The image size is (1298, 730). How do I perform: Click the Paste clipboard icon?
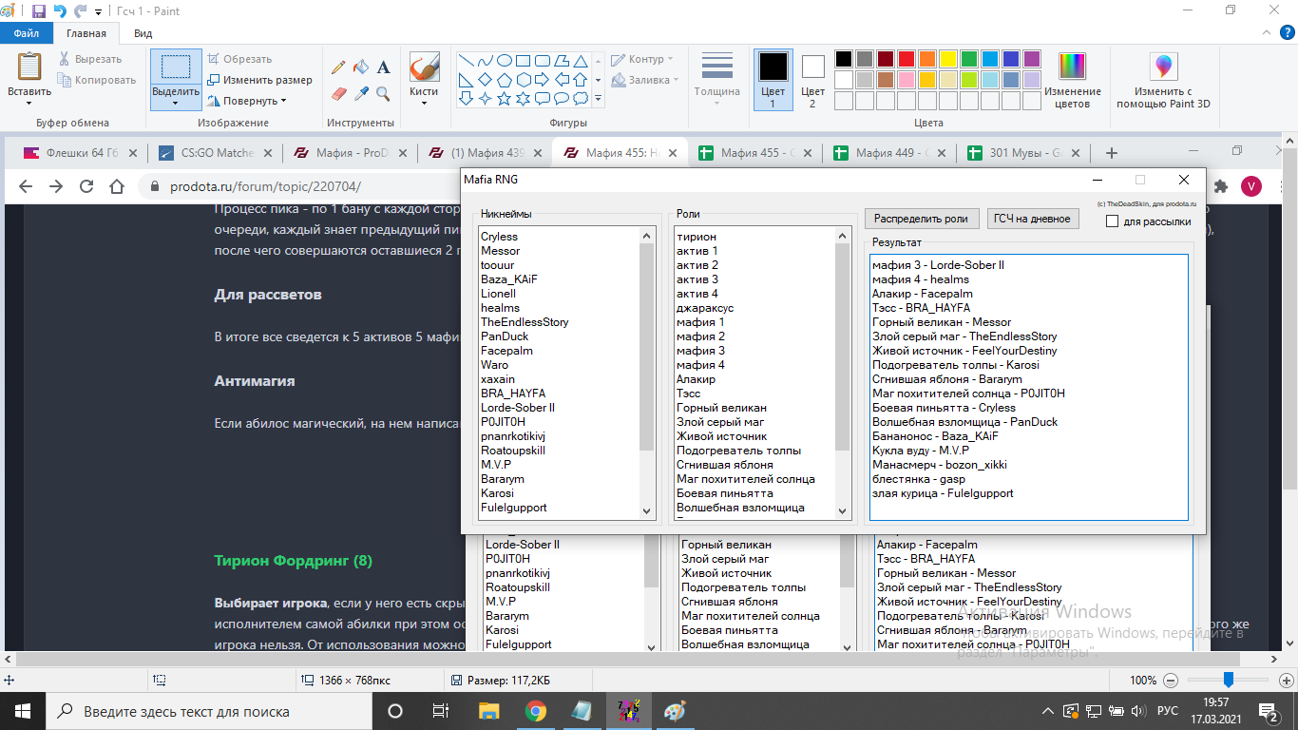(29, 67)
